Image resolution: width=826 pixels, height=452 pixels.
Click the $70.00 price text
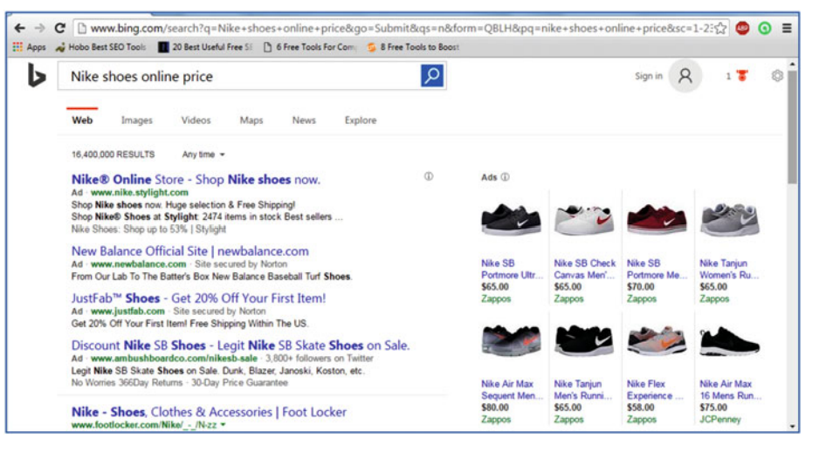click(x=641, y=287)
